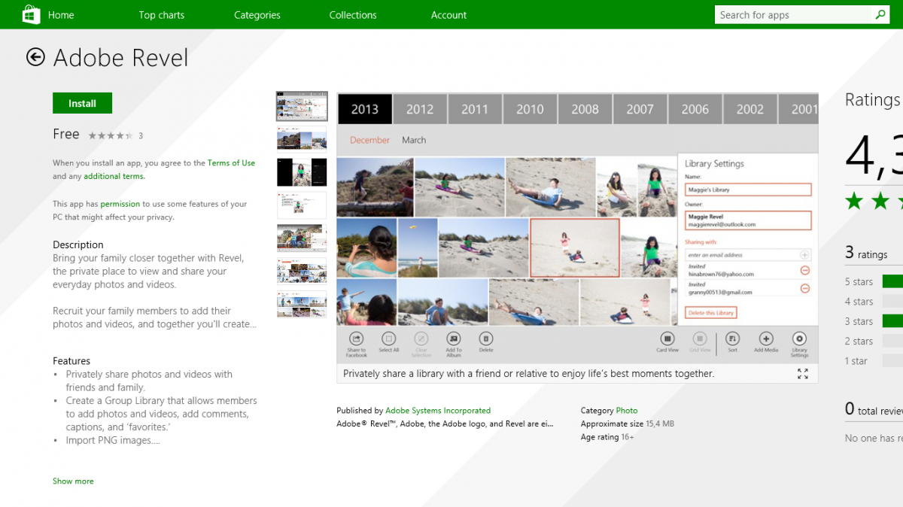Viewport: 903px width, 507px height.
Task: Select the second thumbnail with beach photo strip
Action: 302,139
